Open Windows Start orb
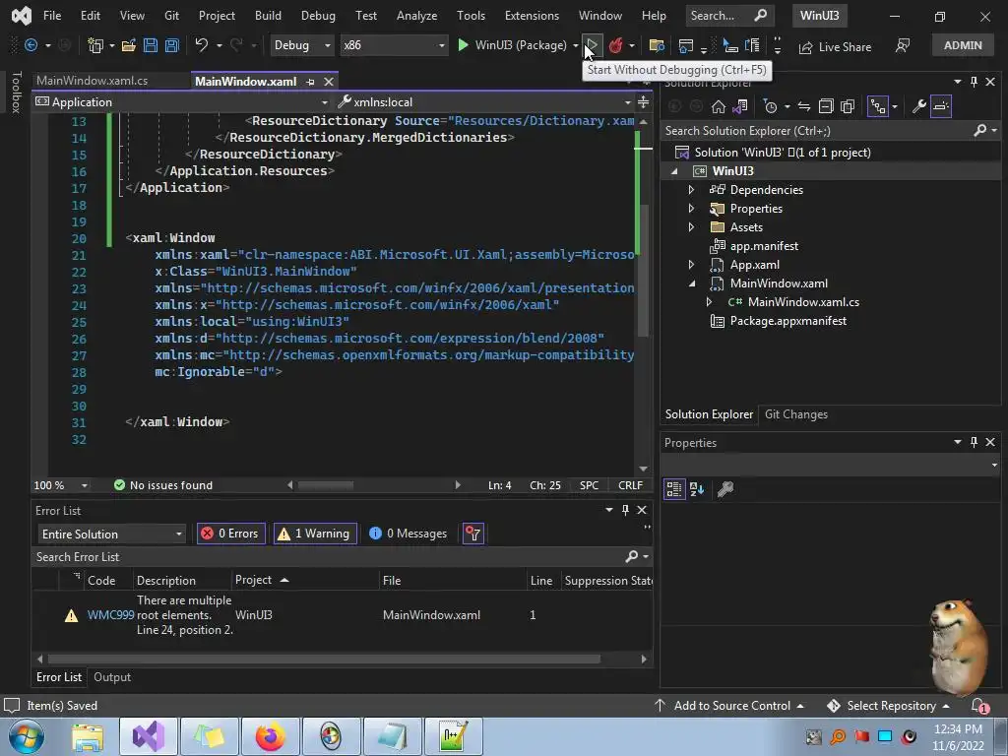The width and height of the screenshot is (1008, 756). (27, 736)
